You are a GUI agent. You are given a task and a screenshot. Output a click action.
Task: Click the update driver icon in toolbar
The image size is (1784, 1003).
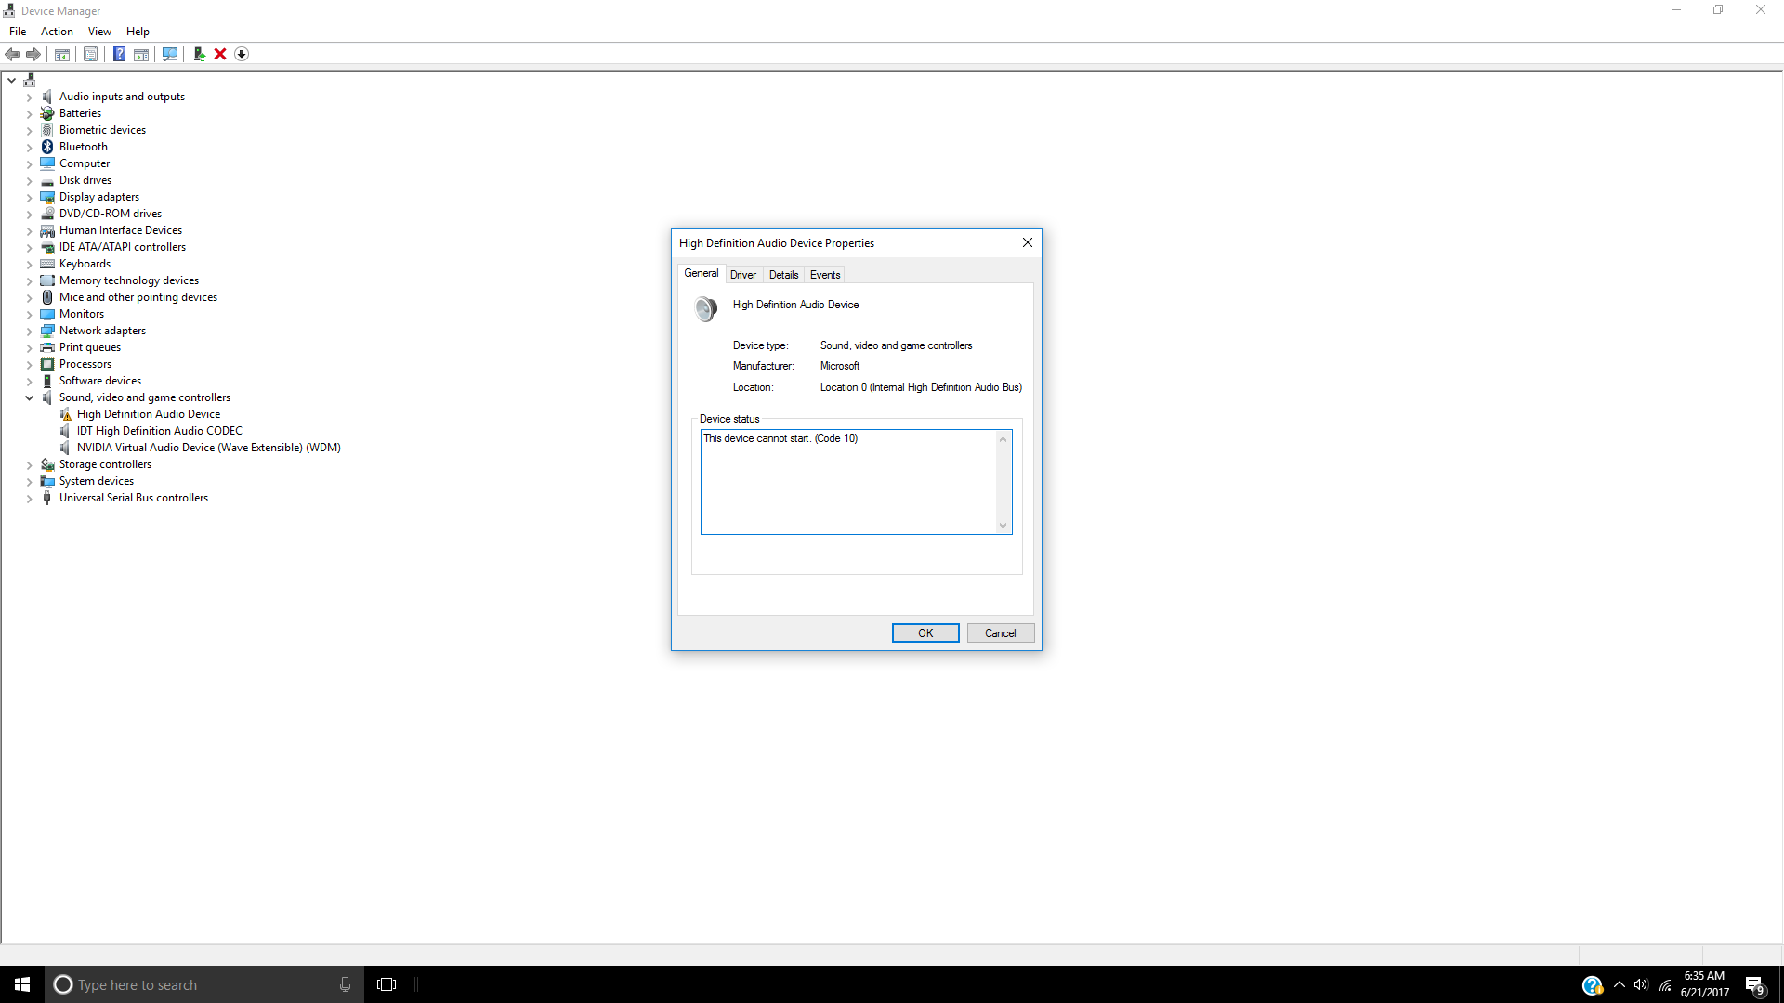click(199, 53)
